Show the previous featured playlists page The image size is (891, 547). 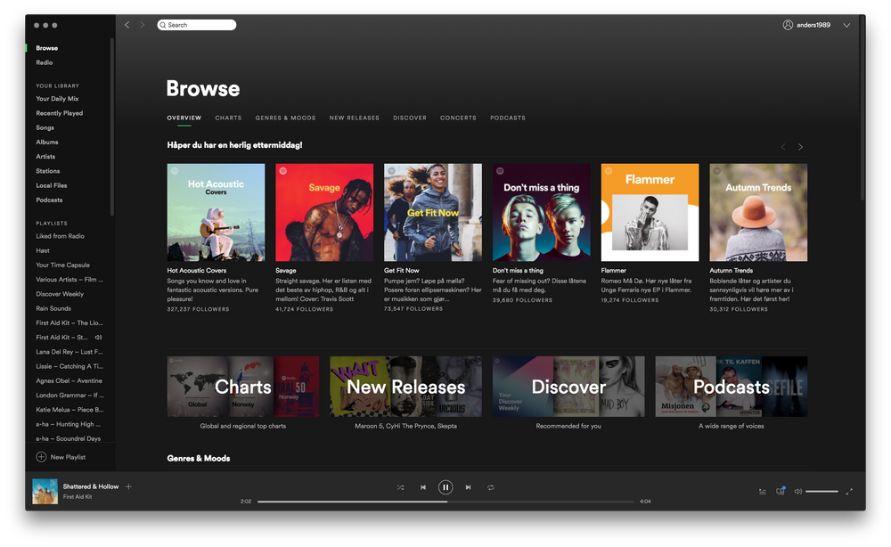click(783, 147)
